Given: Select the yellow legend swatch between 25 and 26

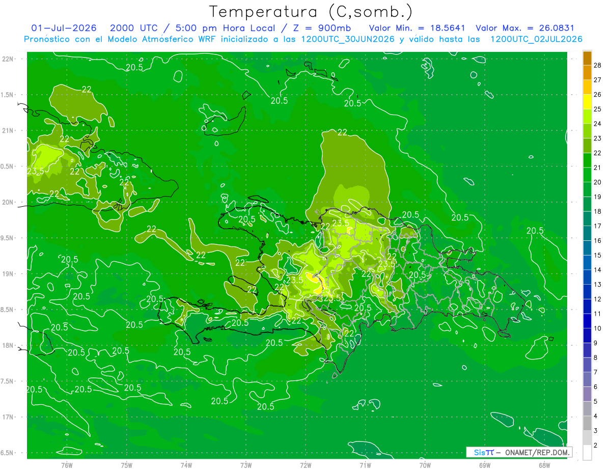Looking at the screenshot, I should pyautogui.click(x=587, y=102).
